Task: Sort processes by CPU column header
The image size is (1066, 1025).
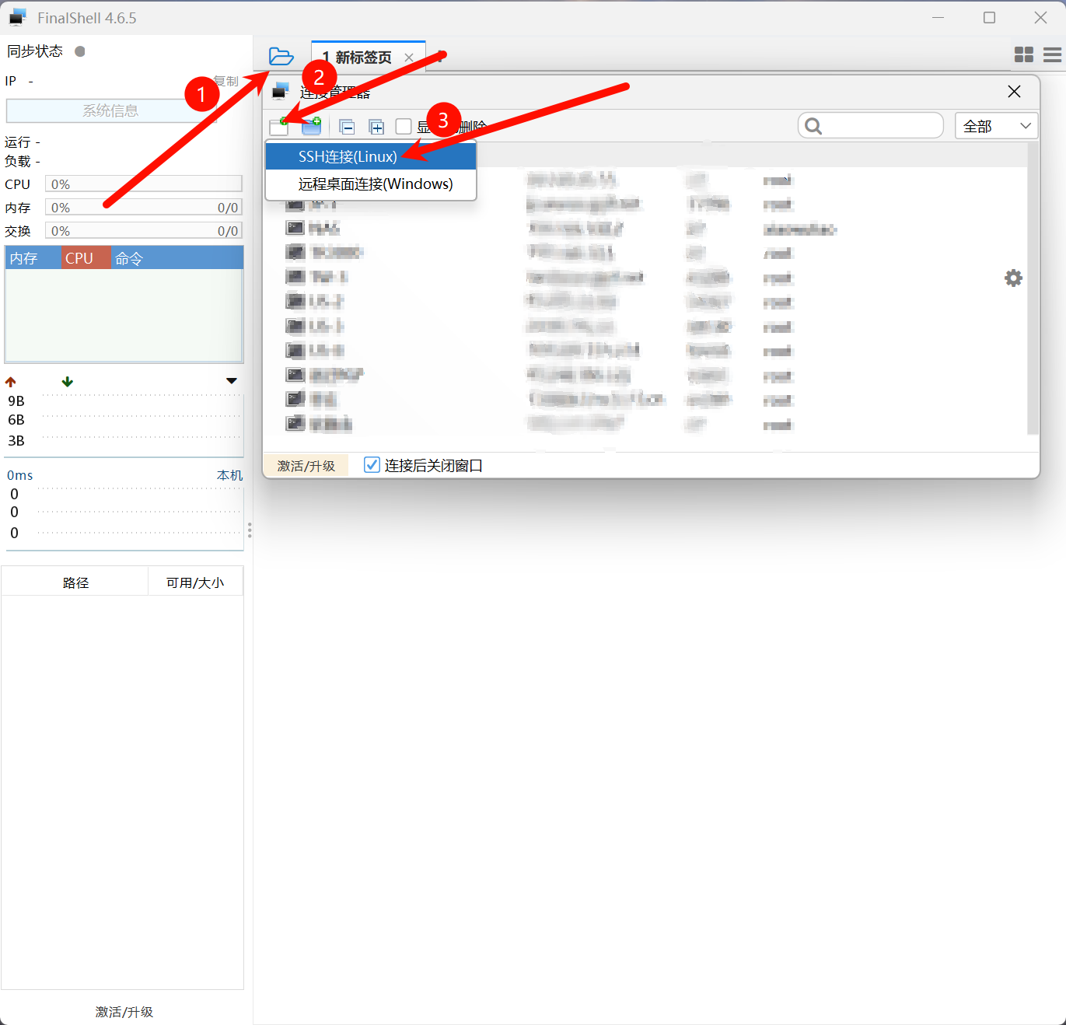Action: tap(86, 258)
